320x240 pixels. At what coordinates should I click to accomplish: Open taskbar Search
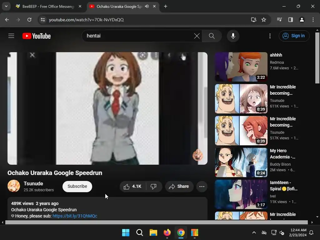(140, 232)
